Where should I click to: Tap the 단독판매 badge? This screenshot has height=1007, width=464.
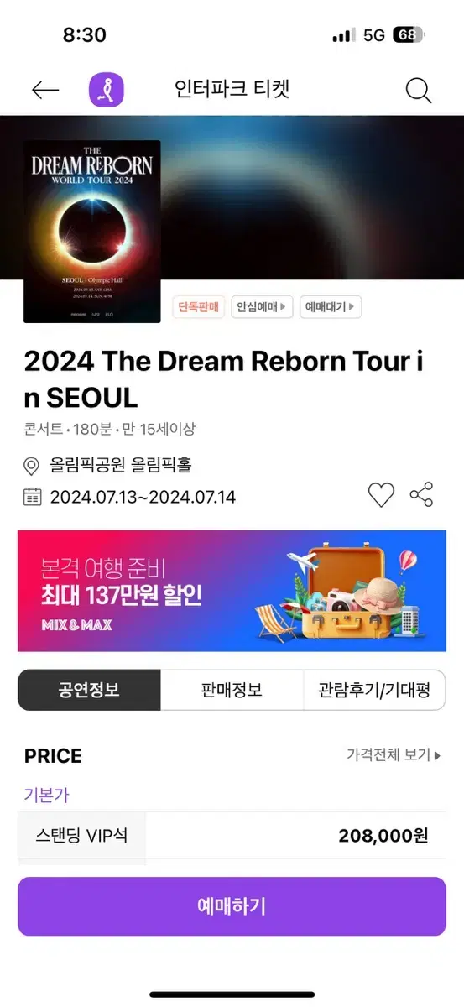pos(199,307)
